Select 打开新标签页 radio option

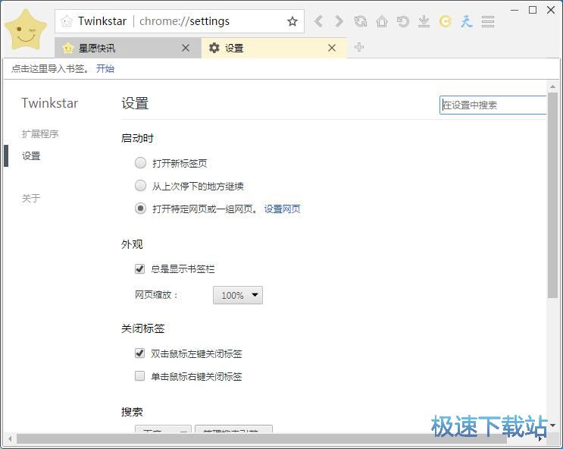click(x=140, y=163)
